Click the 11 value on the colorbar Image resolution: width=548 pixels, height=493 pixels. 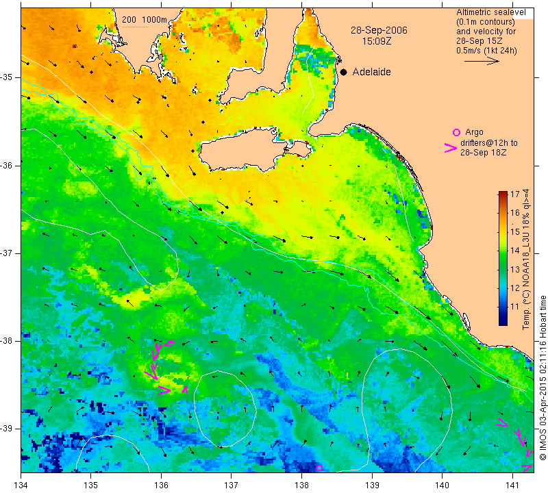click(x=515, y=307)
